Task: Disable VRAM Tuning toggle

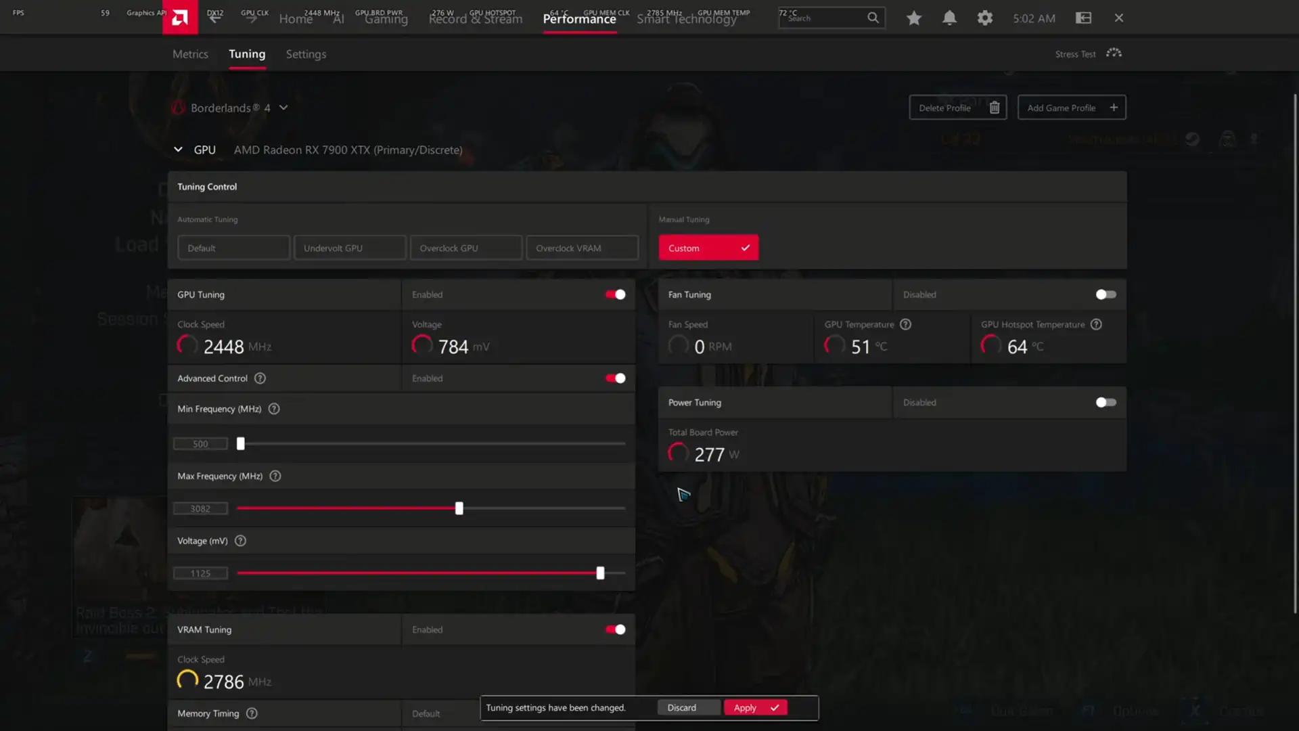Action: [615, 629]
